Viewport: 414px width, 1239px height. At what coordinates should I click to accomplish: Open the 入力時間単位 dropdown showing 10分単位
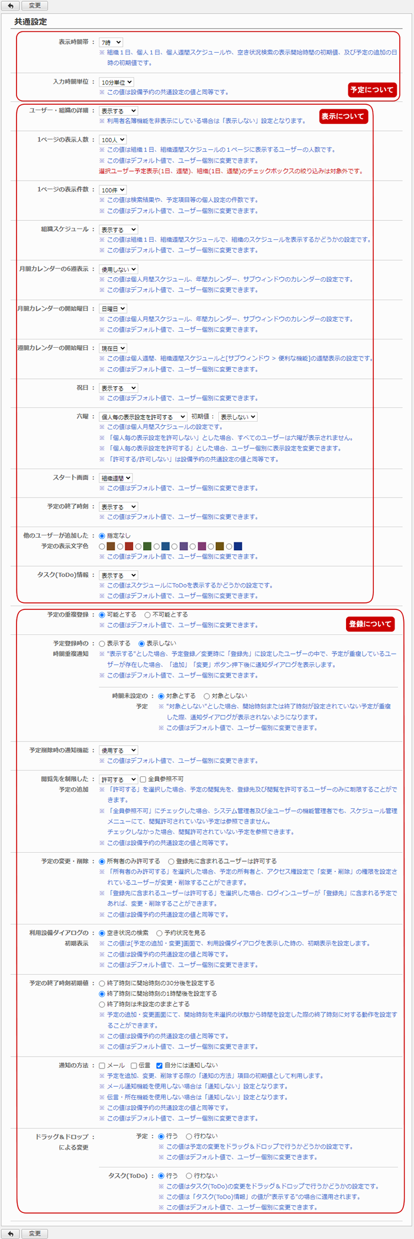tap(117, 82)
